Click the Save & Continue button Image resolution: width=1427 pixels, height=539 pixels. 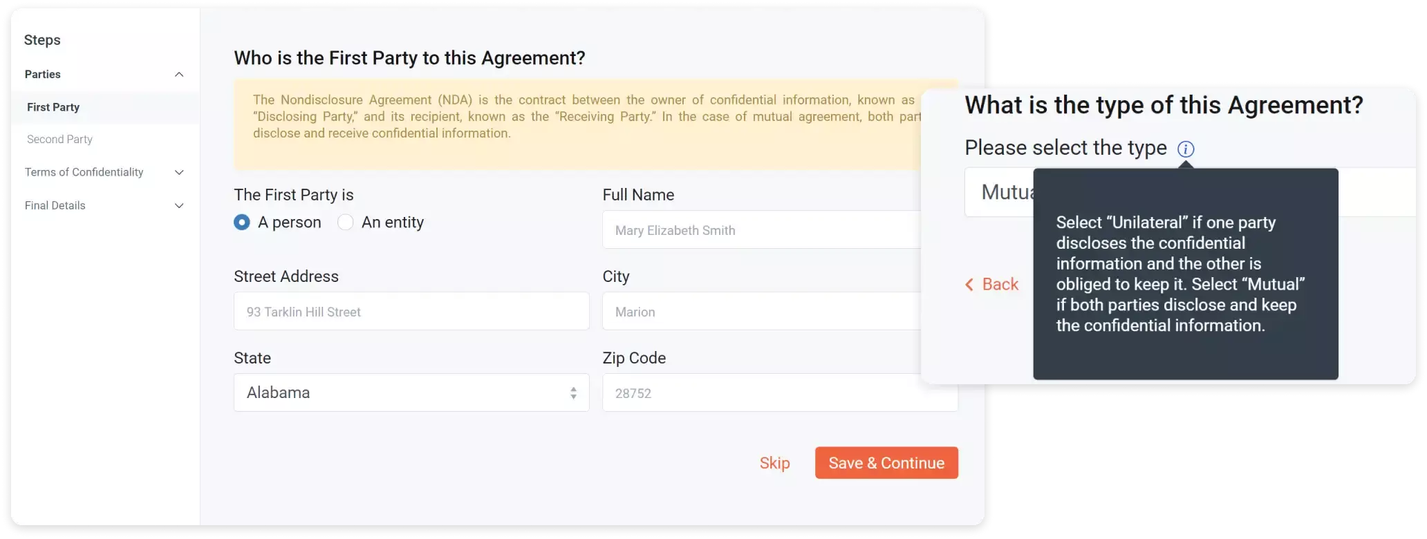pos(886,463)
